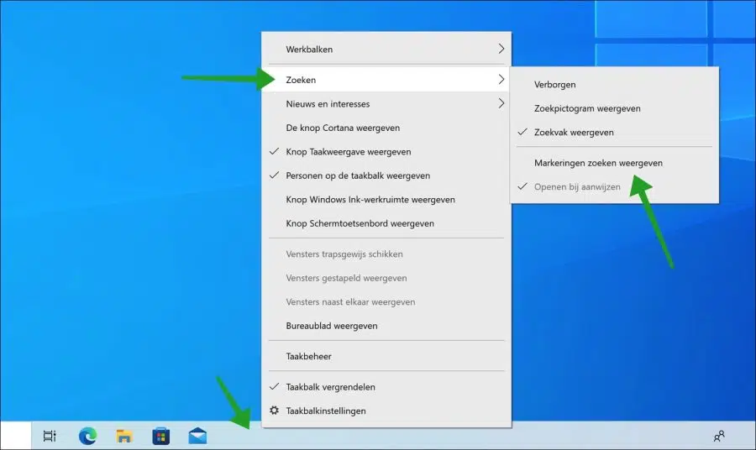
Task: Open the Werkbalken menu entry
Action: [x=386, y=50]
